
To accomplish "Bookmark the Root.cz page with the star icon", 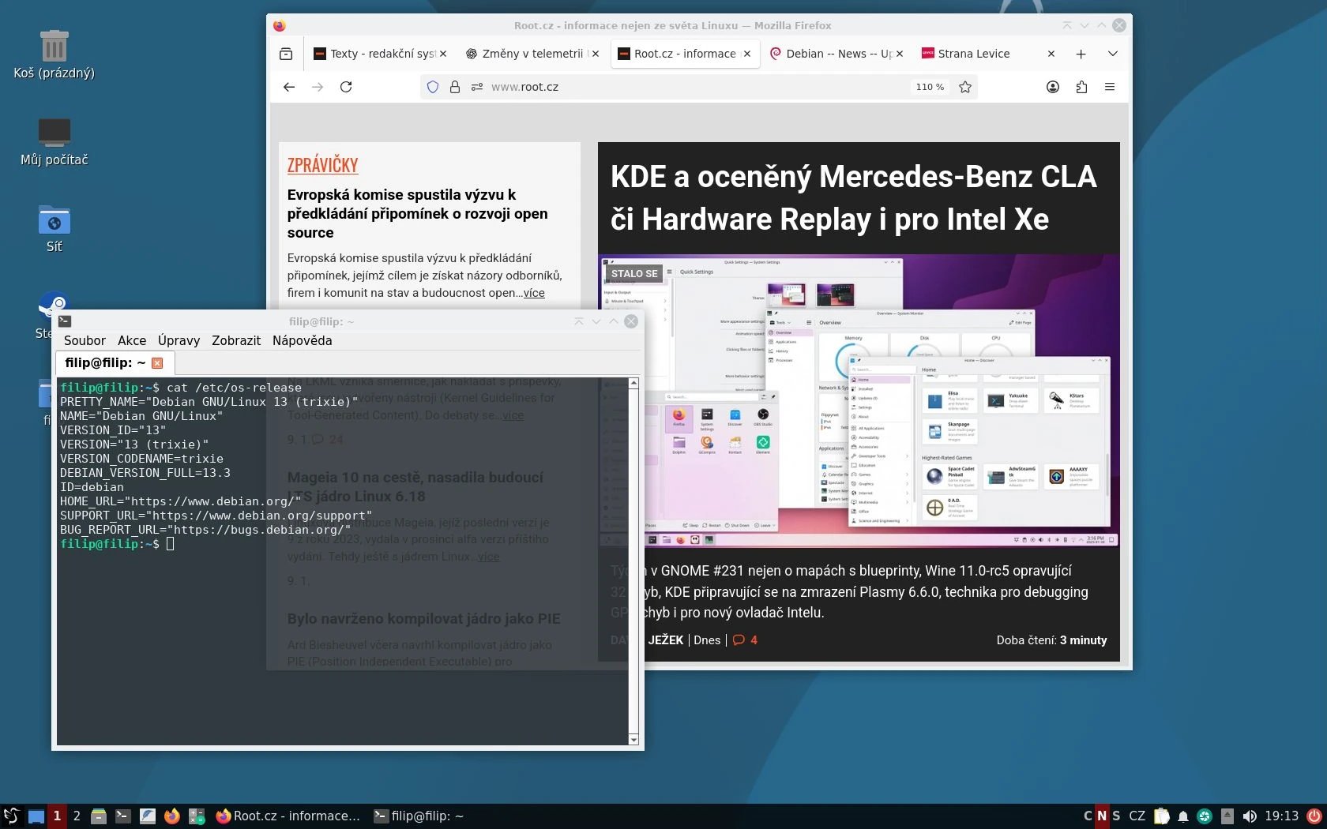I will [965, 87].
